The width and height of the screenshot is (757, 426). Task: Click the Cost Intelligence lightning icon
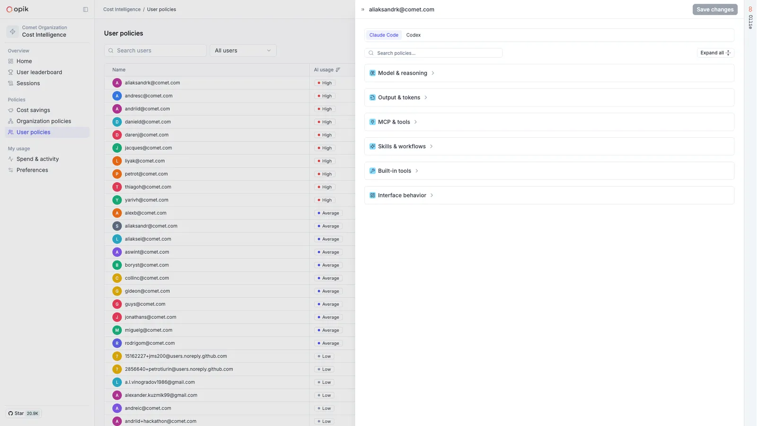click(x=13, y=31)
